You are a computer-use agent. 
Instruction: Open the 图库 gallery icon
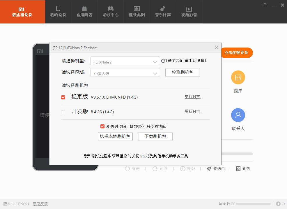pyautogui.click(x=238, y=77)
